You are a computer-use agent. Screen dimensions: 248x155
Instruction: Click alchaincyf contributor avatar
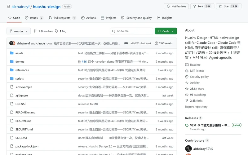click(x=188, y=149)
